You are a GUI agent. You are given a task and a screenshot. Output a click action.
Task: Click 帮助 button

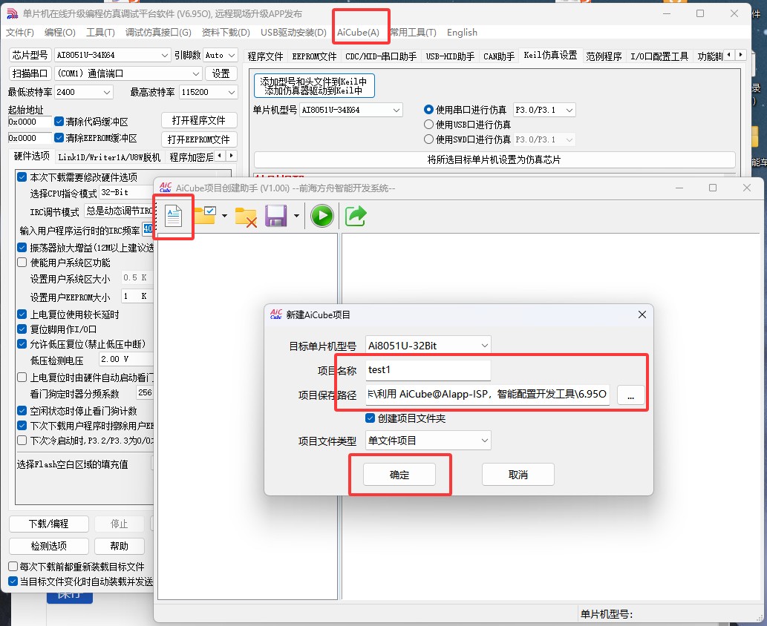coord(120,546)
